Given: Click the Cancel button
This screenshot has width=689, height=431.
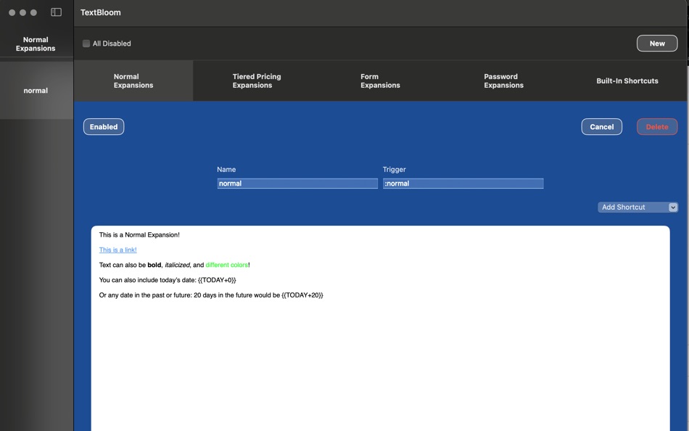Looking at the screenshot, I should point(601,127).
